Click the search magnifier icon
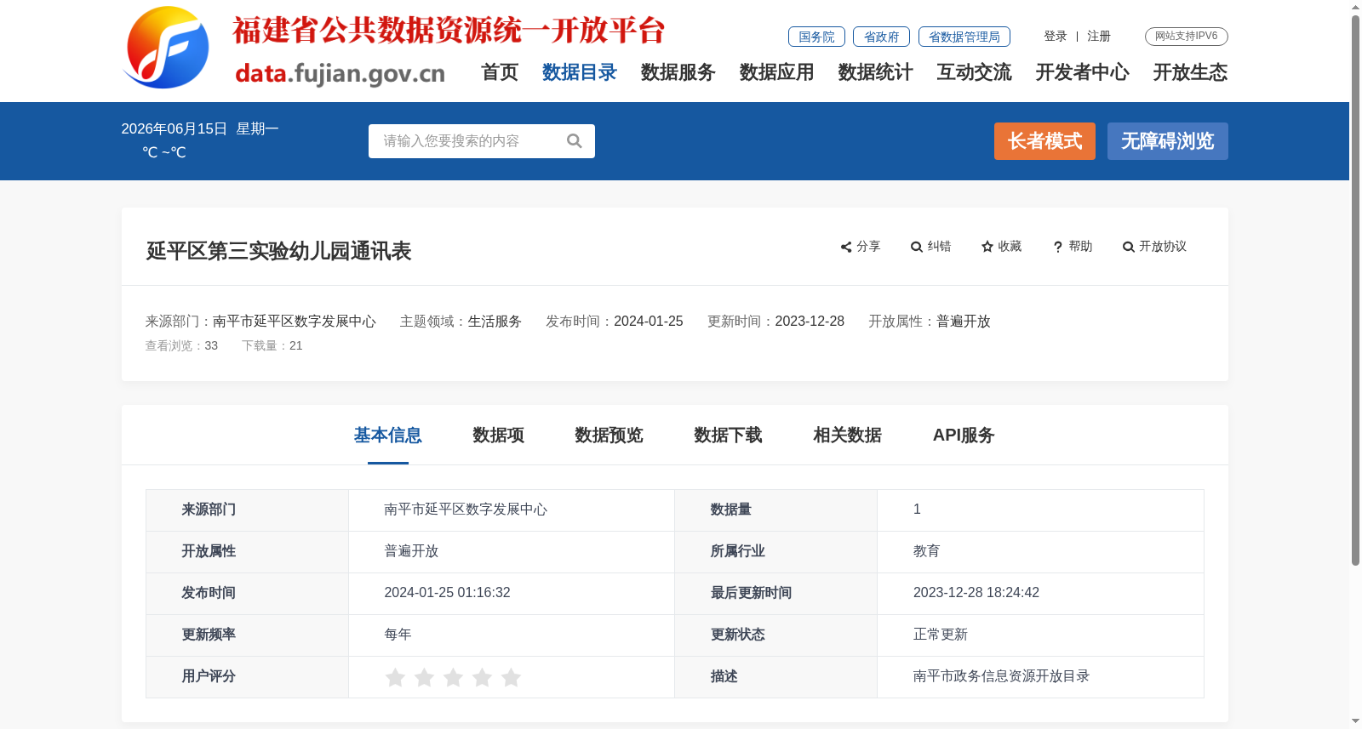Image resolution: width=1362 pixels, height=729 pixels. click(x=575, y=141)
